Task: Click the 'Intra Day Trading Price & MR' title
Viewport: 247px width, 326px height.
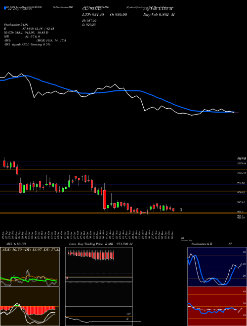Action: pos(91,244)
